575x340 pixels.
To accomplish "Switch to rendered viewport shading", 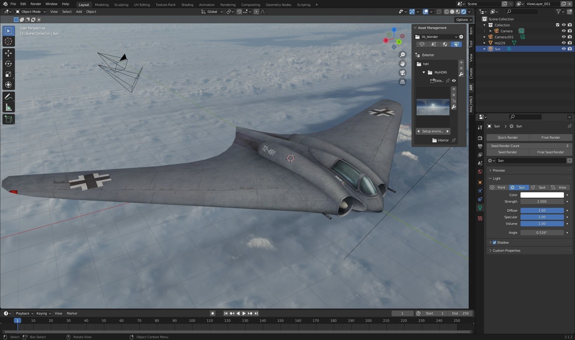I will 464,12.
